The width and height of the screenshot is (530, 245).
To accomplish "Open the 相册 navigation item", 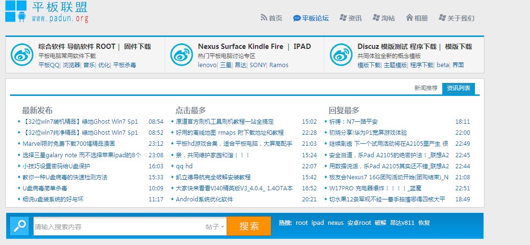I will tap(416, 18).
